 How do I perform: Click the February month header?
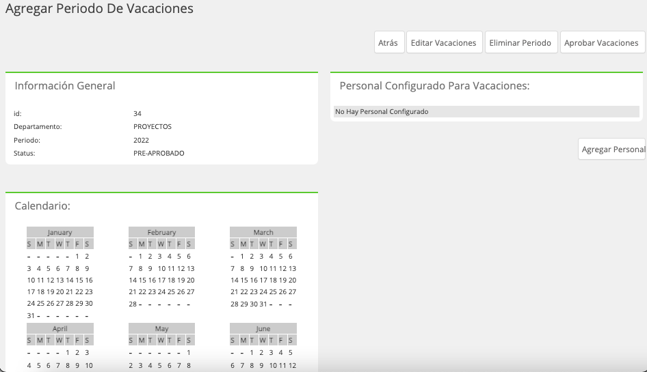[x=161, y=232]
